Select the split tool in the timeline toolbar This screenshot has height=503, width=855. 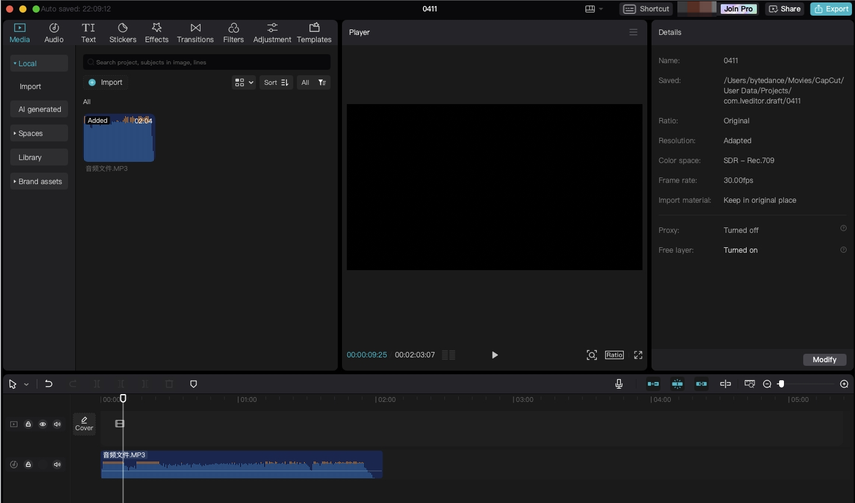click(x=96, y=384)
